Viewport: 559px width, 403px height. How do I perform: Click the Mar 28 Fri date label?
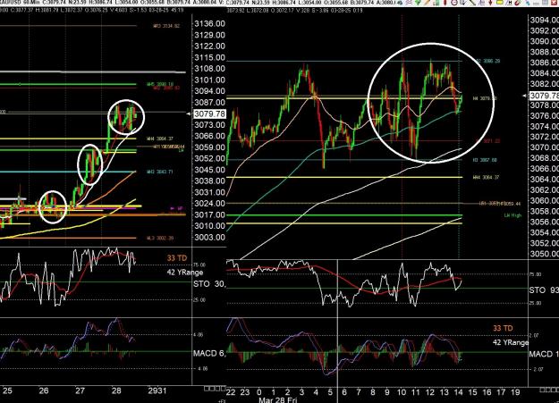[278, 399]
